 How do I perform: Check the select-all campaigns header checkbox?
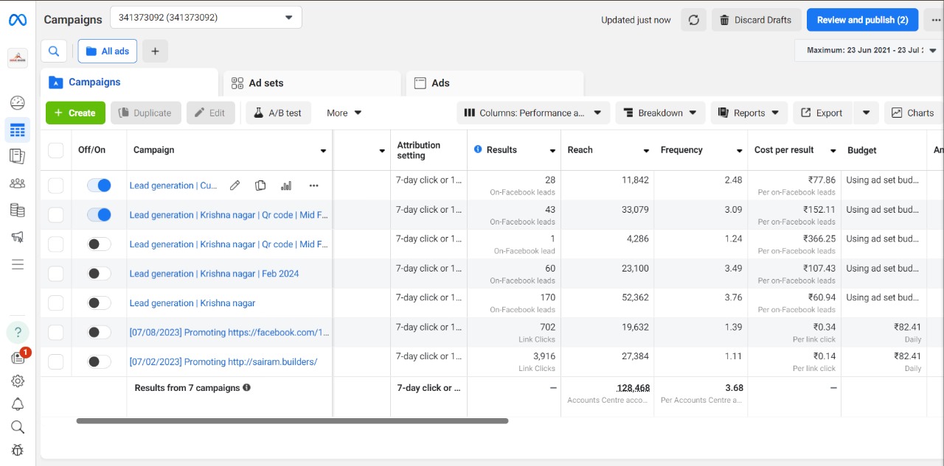coord(55,150)
